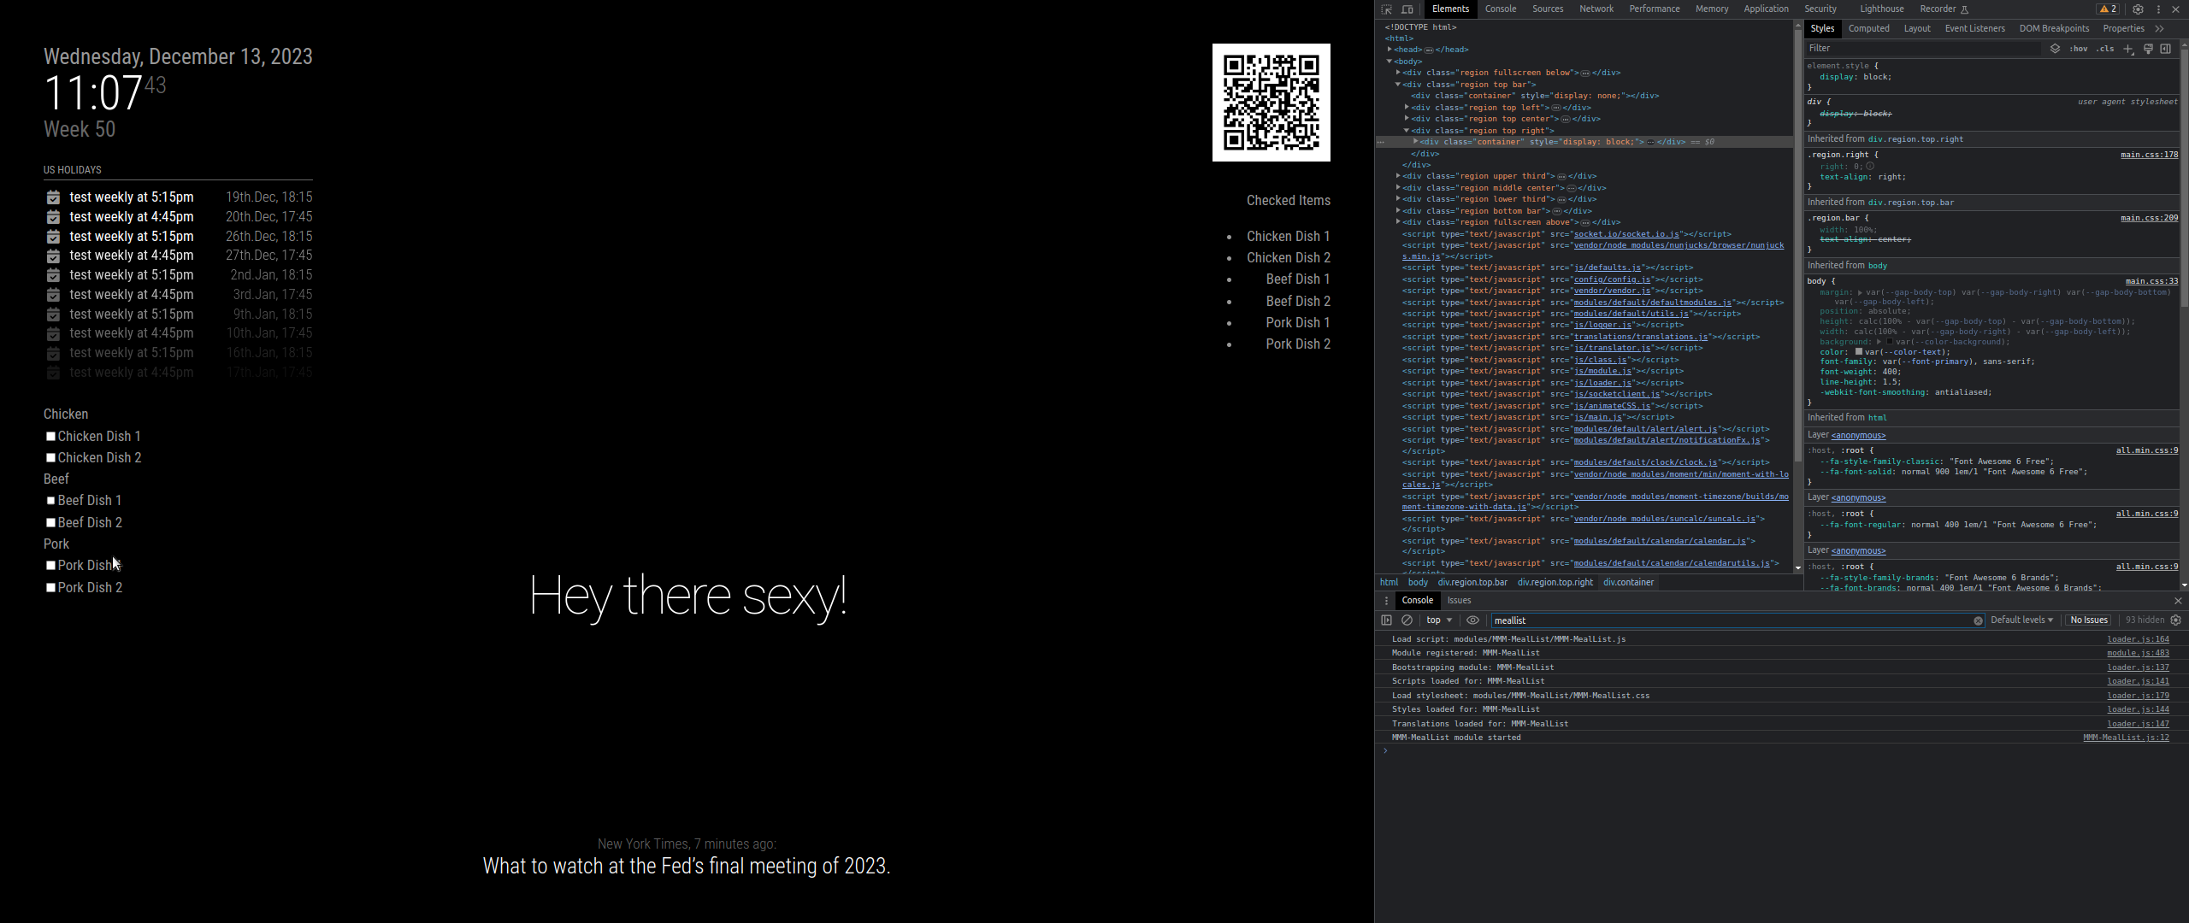Toggle the device toolbar icon
The height and width of the screenshot is (923, 2189).
coord(1407,9)
